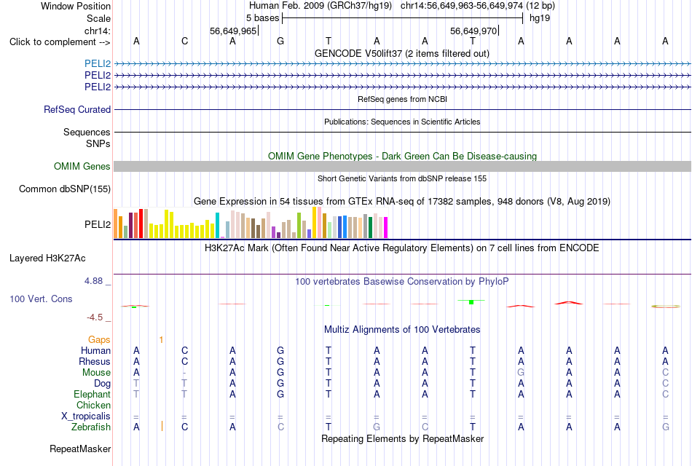Click the Gaps row label
Image resolution: width=692 pixels, height=466 pixels.
(x=99, y=340)
